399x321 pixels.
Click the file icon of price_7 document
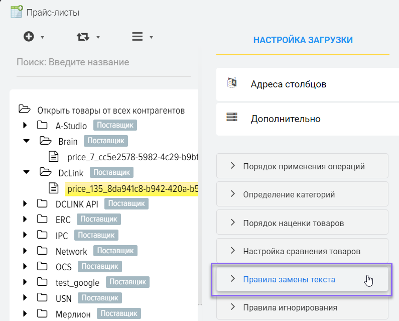(54, 157)
